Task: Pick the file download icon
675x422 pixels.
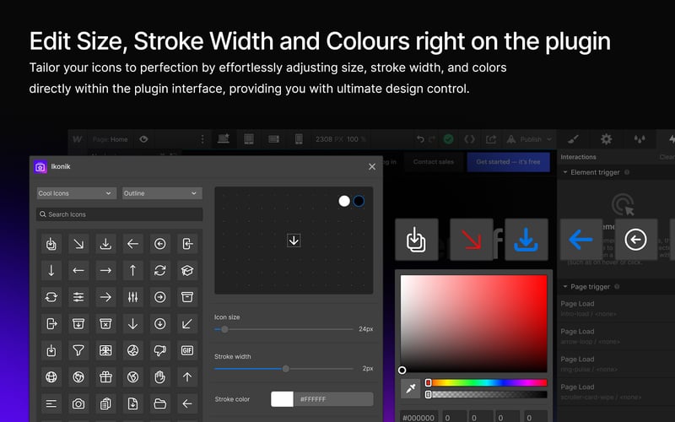Action: [x=132, y=404]
